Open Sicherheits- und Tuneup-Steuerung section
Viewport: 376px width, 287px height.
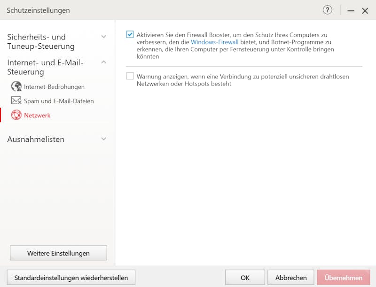41,41
